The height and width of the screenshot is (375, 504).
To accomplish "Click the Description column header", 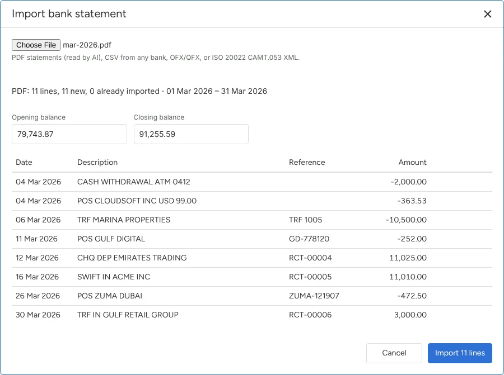I will click(x=97, y=162).
